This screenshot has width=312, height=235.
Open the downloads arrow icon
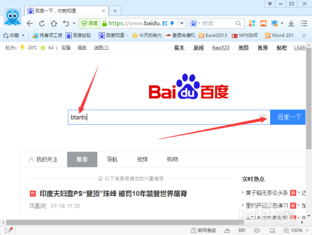click(291, 23)
